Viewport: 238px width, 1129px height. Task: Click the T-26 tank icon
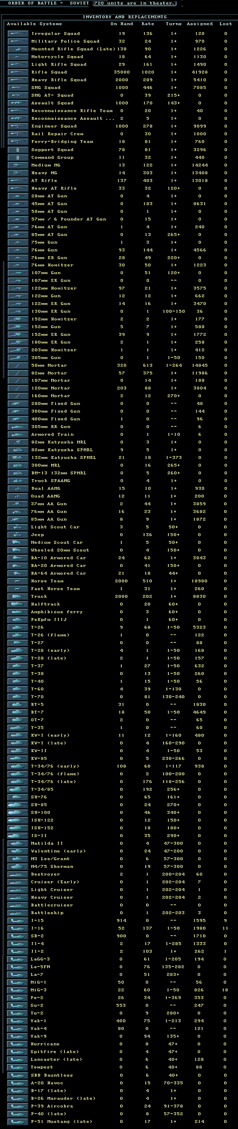click(x=18, y=627)
